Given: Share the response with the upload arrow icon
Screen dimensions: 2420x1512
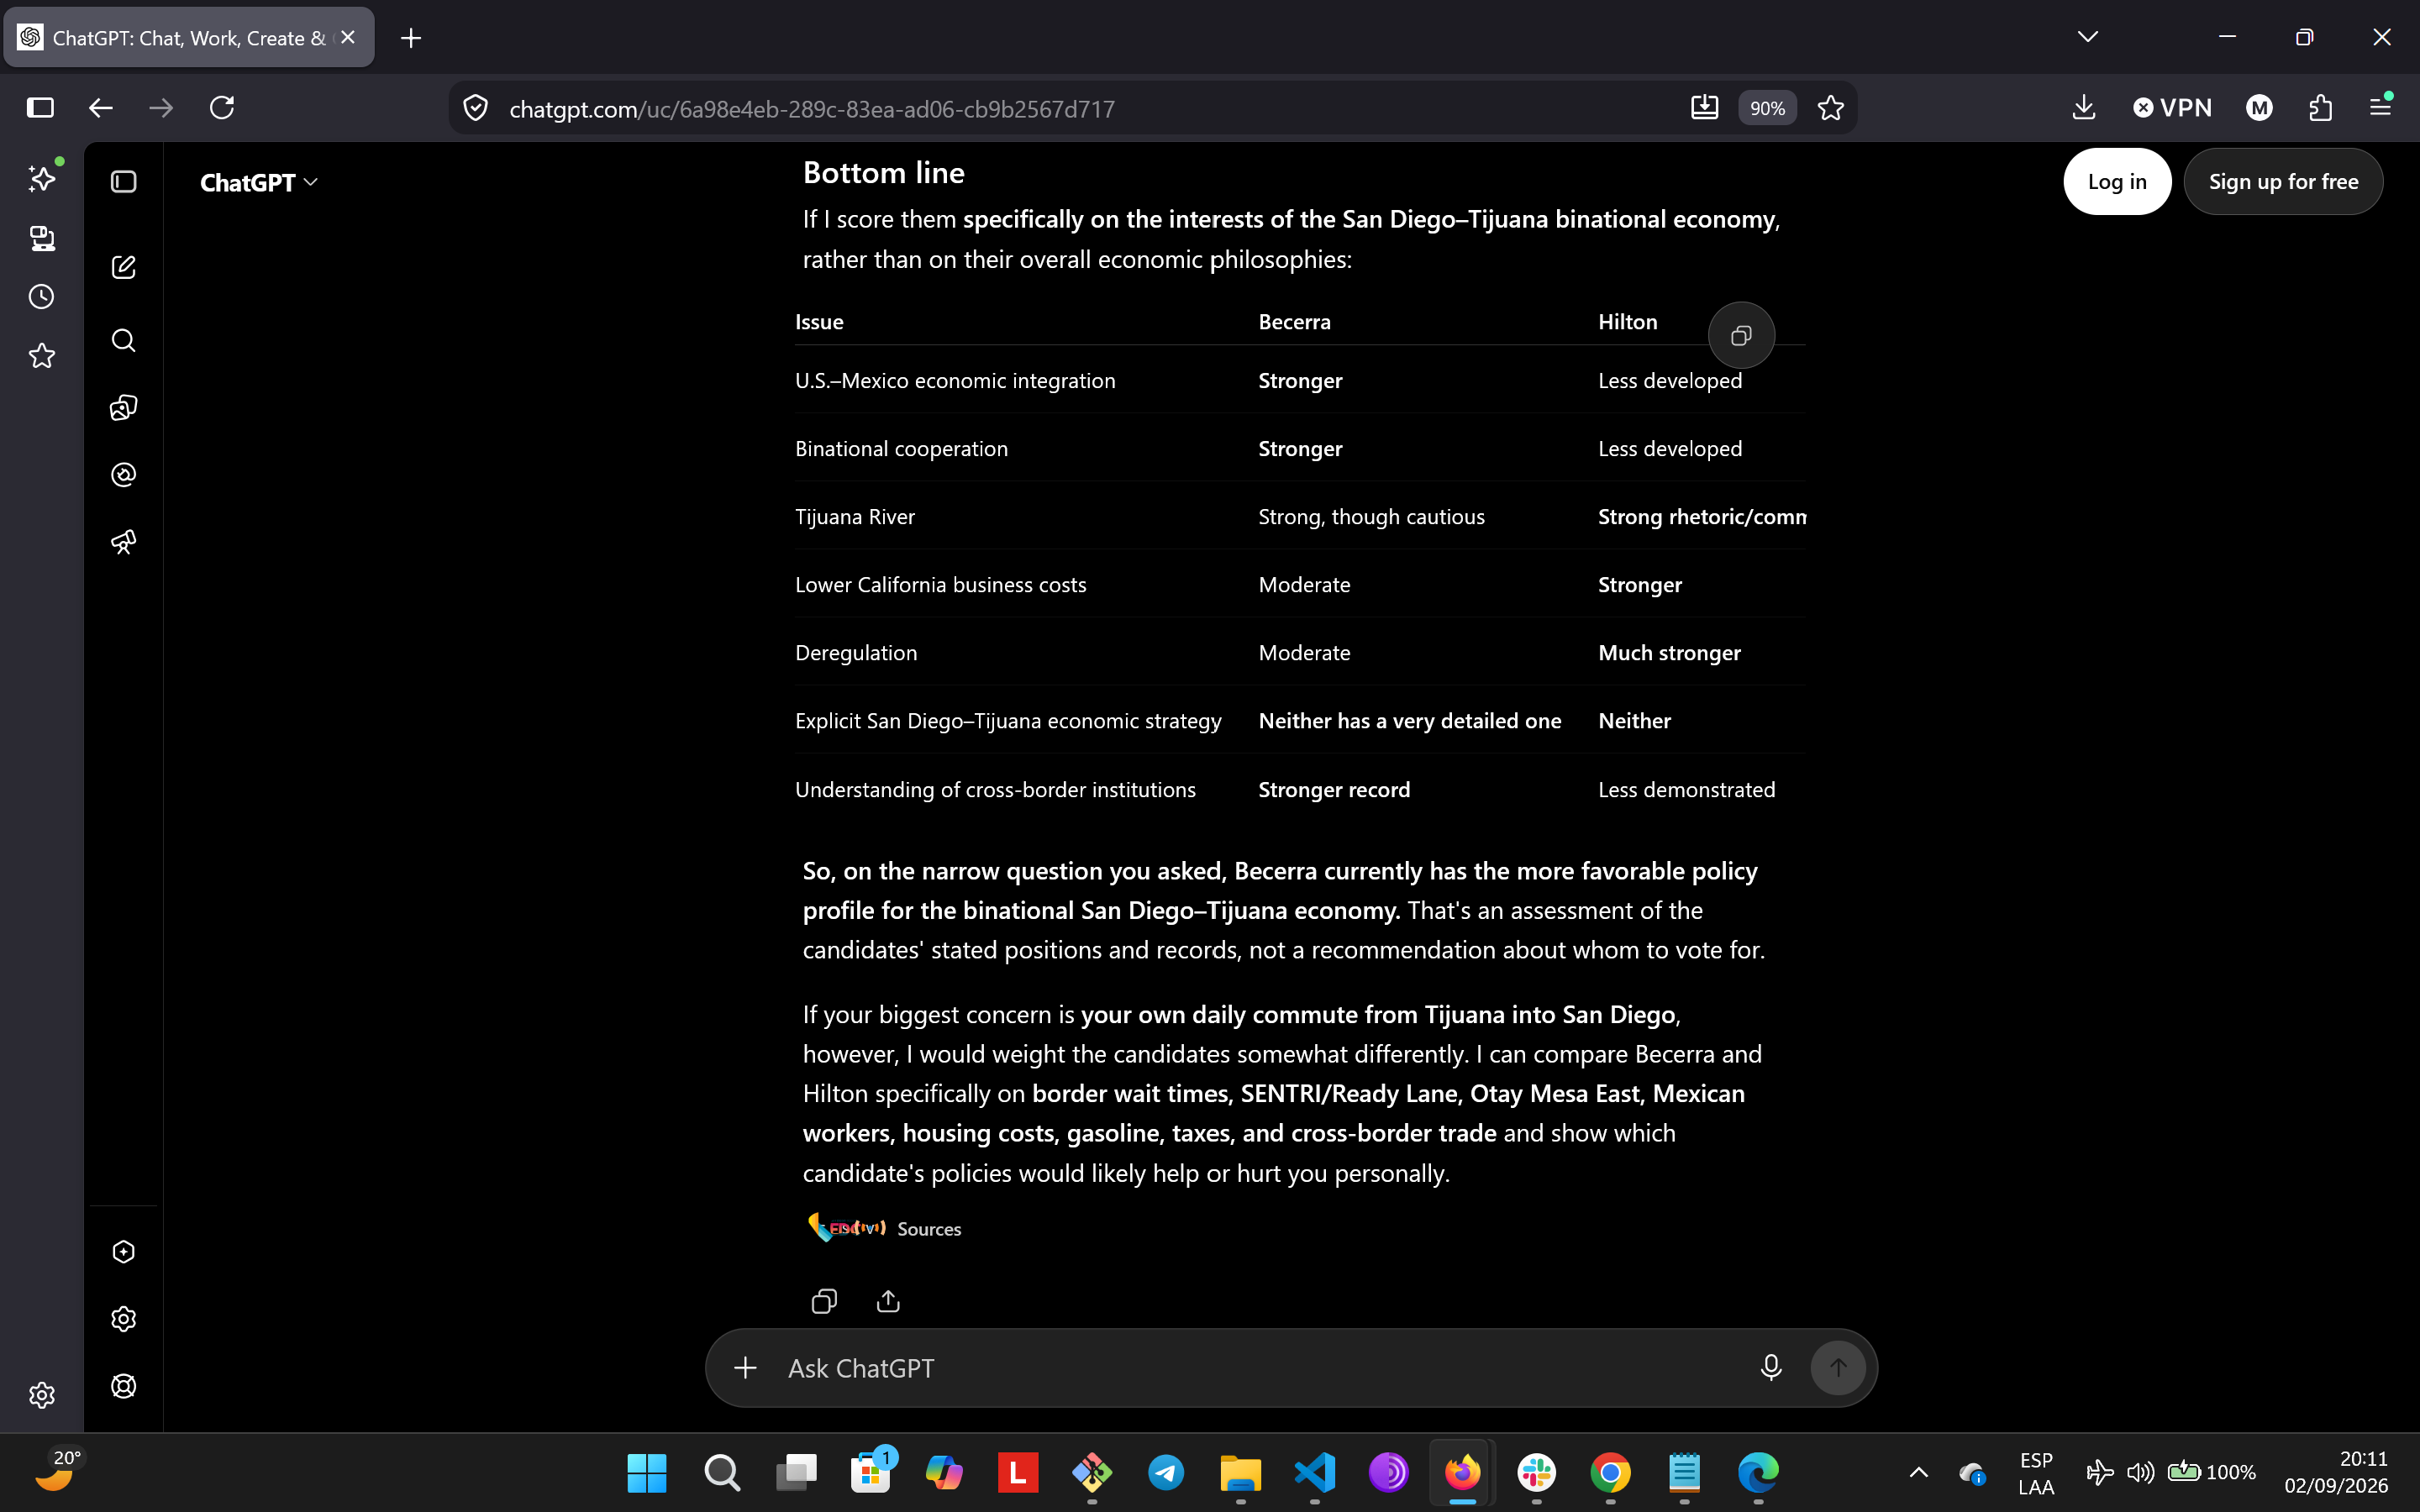Looking at the screenshot, I should click(888, 1301).
